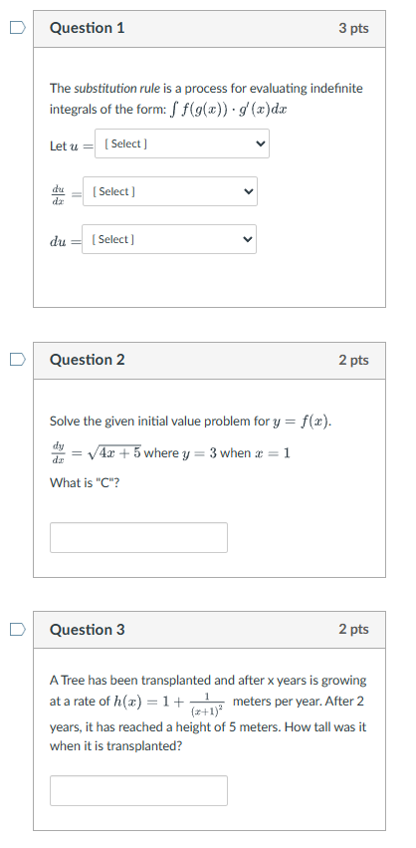The image size is (416, 848).
Task: Click the italic 'substitution rule' text
Action: [x=116, y=88]
